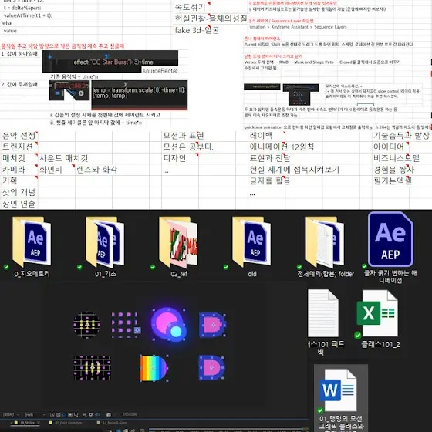Switch to the 07_Color Correction timeline tab
432x432 pixels.
pyautogui.click(x=69, y=423)
